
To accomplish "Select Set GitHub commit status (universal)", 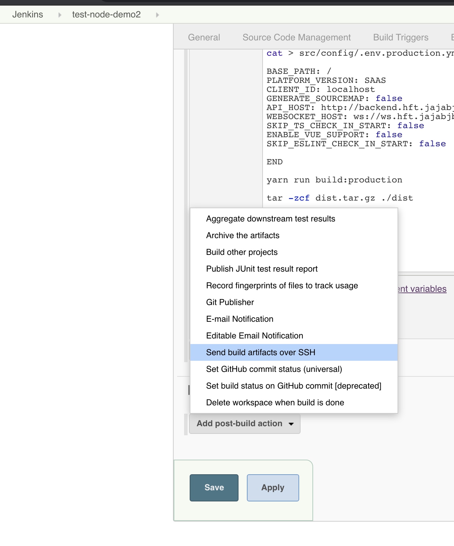I will click(x=294, y=369).
